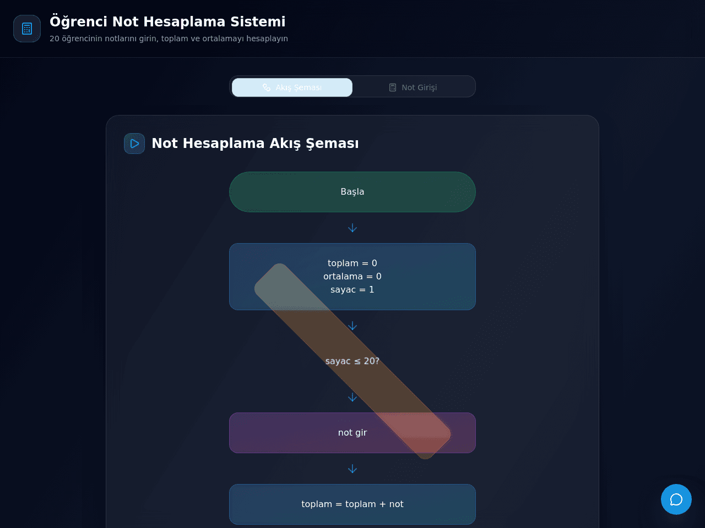The height and width of the screenshot is (528, 705).
Task: Open the chat bubble floating button
Action: click(676, 499)
